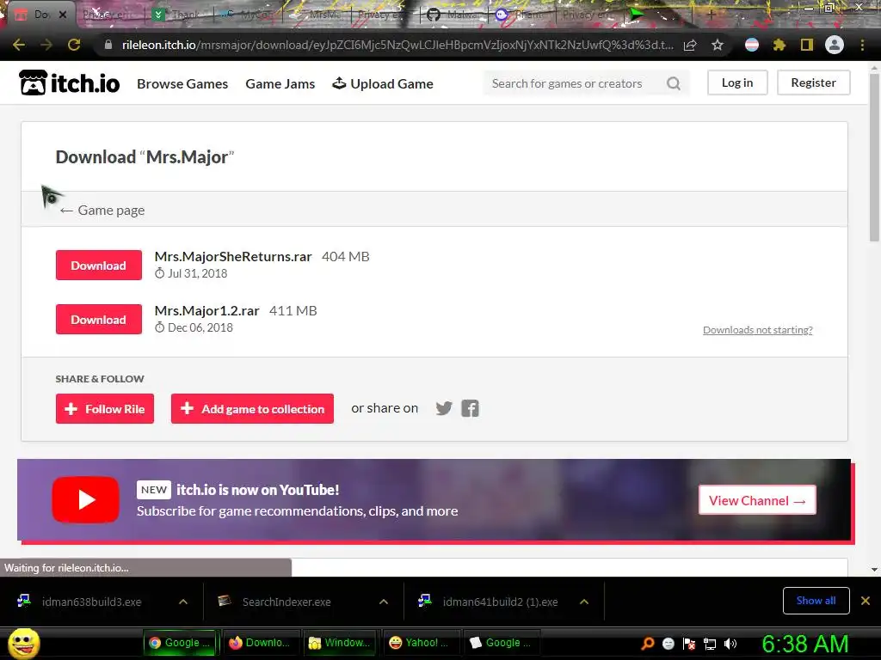Viewport: 881px width, 660px height.
Task: Bookmark this page with the star icon
Action: click(717, 45)
